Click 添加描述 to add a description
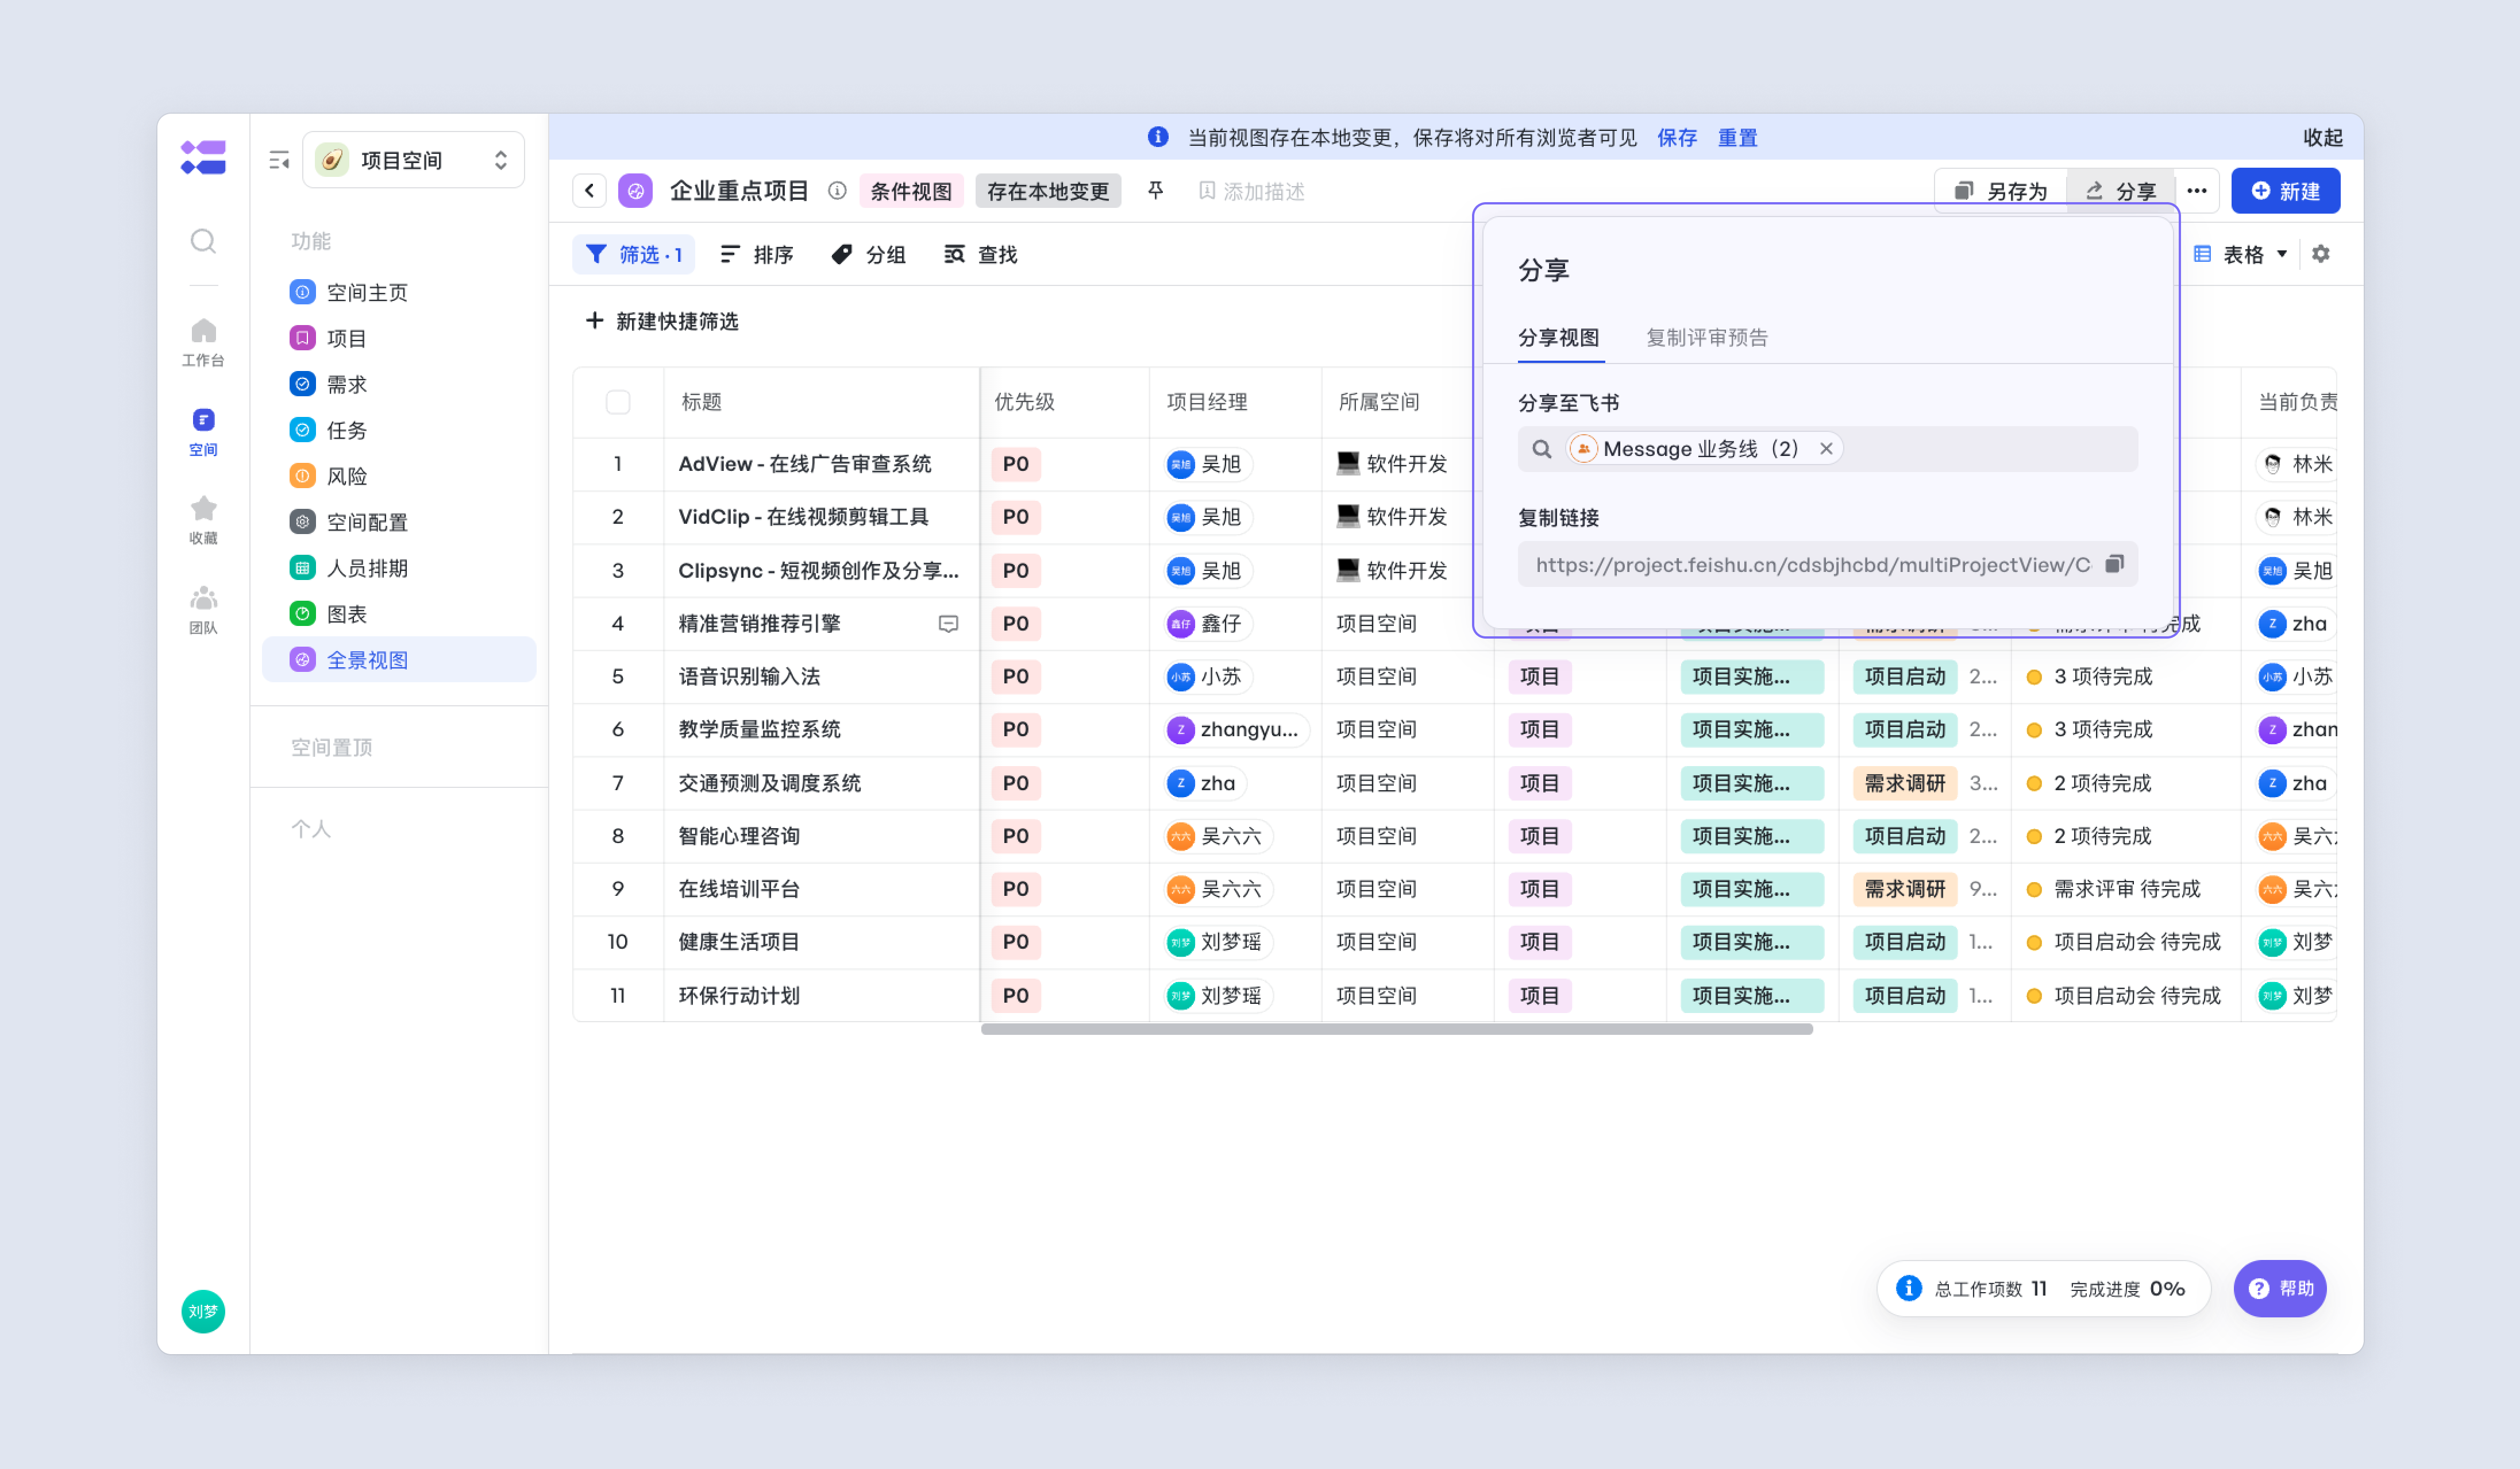 (1252, 191)
